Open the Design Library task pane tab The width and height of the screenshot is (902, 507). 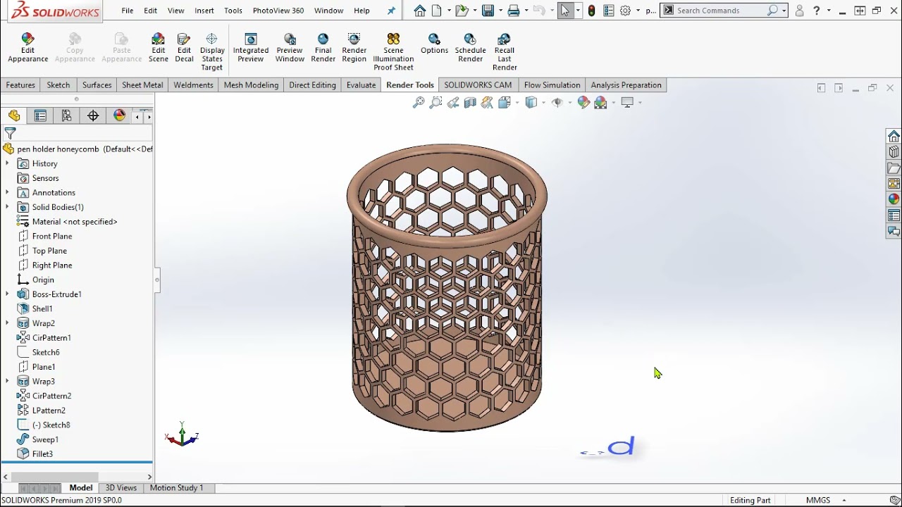(x=894, y=152)
